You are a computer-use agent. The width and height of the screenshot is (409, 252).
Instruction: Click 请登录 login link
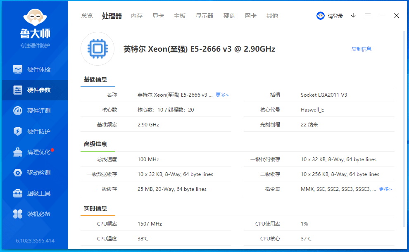click(335, 16)
